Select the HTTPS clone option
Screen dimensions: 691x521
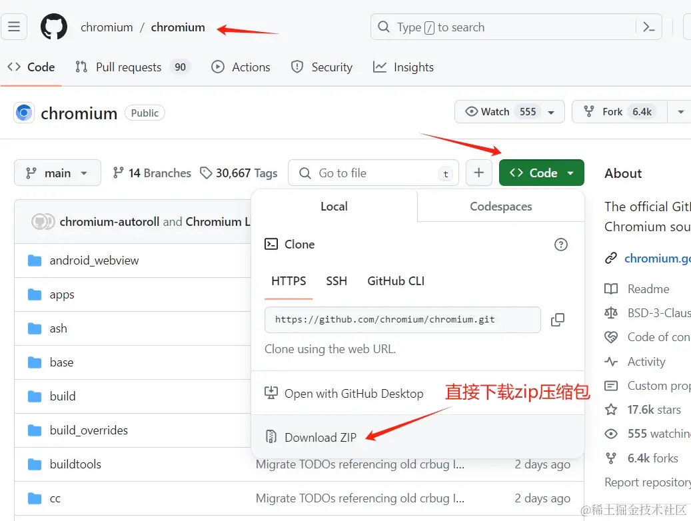point(289,281)
